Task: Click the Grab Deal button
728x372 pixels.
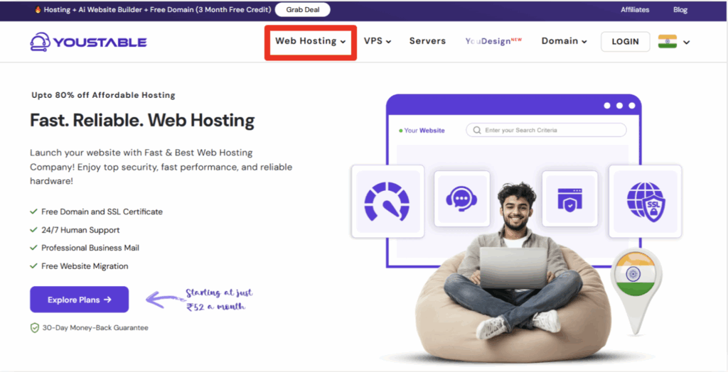Action: tap(303, 10)
